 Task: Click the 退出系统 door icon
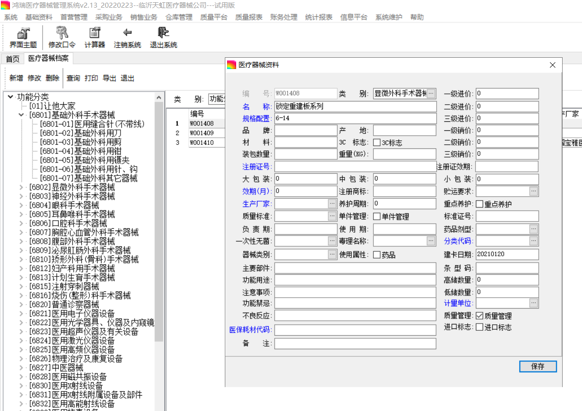163,33
